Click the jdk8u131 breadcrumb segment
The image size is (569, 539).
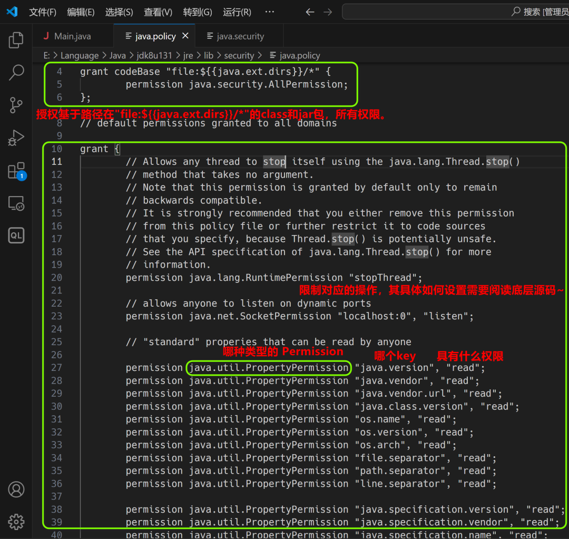154,55
